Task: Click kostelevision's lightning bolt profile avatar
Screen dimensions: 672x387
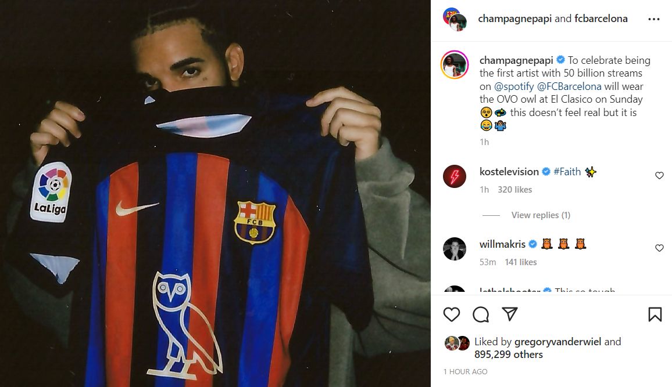Action: [454, 176]
